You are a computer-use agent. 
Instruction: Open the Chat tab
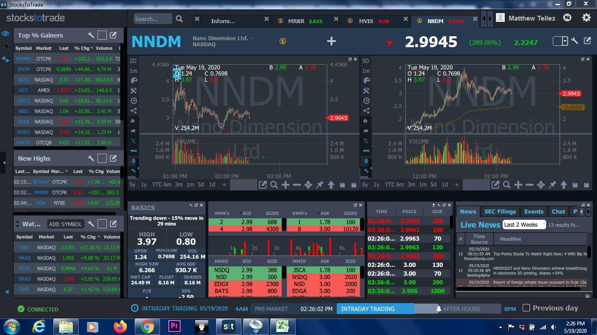(559, 211)
